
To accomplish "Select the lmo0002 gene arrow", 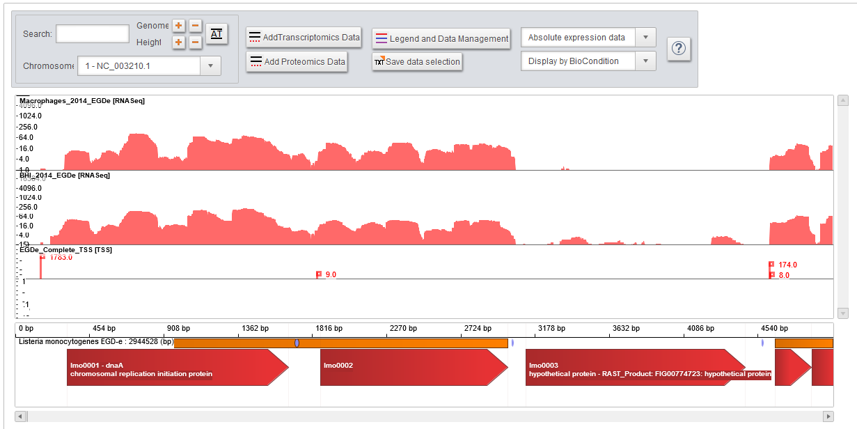I will click(411, 368).
